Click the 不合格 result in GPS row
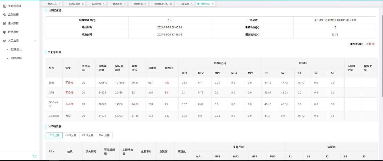The width and height of the screenshot is (383, 161). (x=69, y=93)
